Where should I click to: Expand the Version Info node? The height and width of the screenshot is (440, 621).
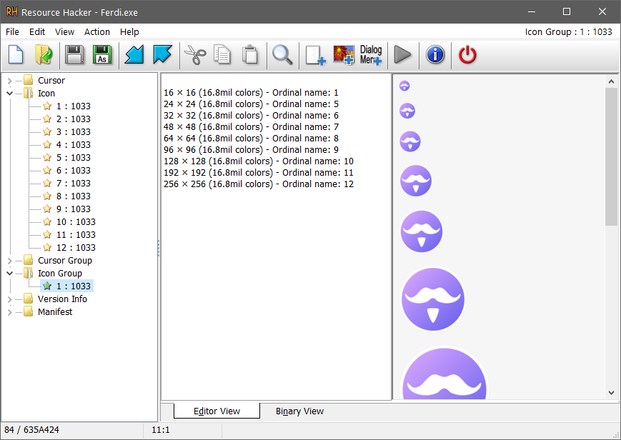point(9,299)
